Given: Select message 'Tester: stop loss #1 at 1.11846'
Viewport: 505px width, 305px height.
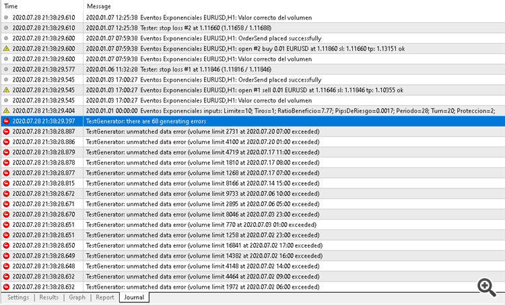Looking at the screenshot, I should (x=178, y=69).
